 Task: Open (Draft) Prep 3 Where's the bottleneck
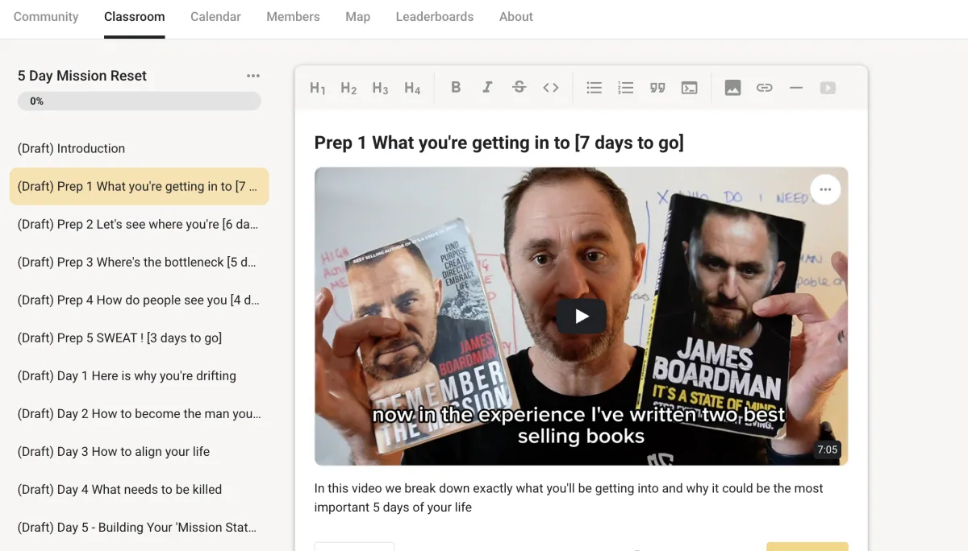(x=140, y=262)
